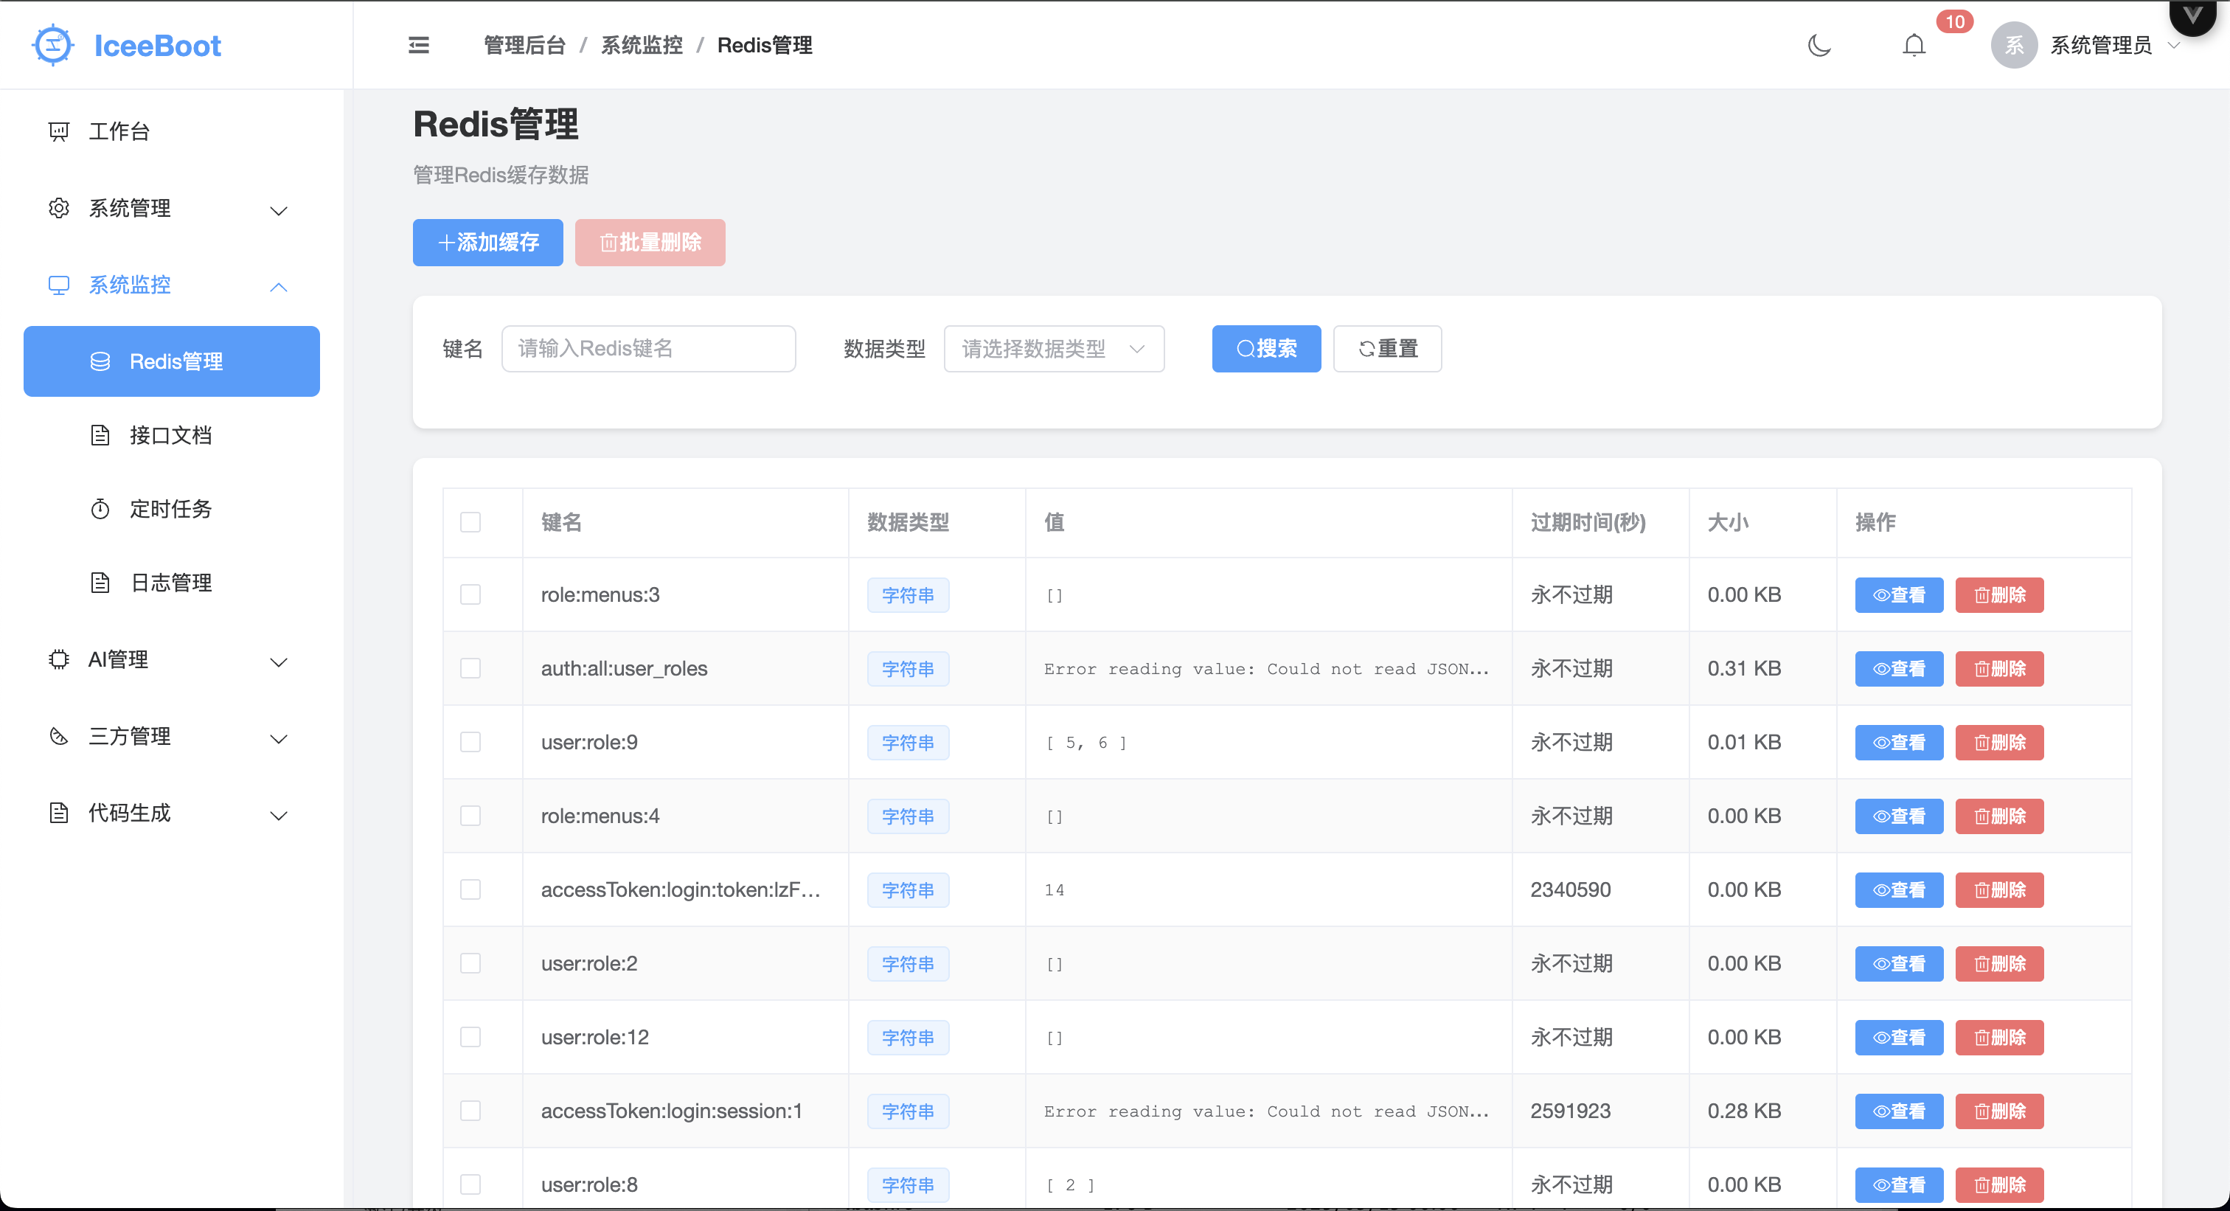View user:role:2 entry

point(1900,963)
